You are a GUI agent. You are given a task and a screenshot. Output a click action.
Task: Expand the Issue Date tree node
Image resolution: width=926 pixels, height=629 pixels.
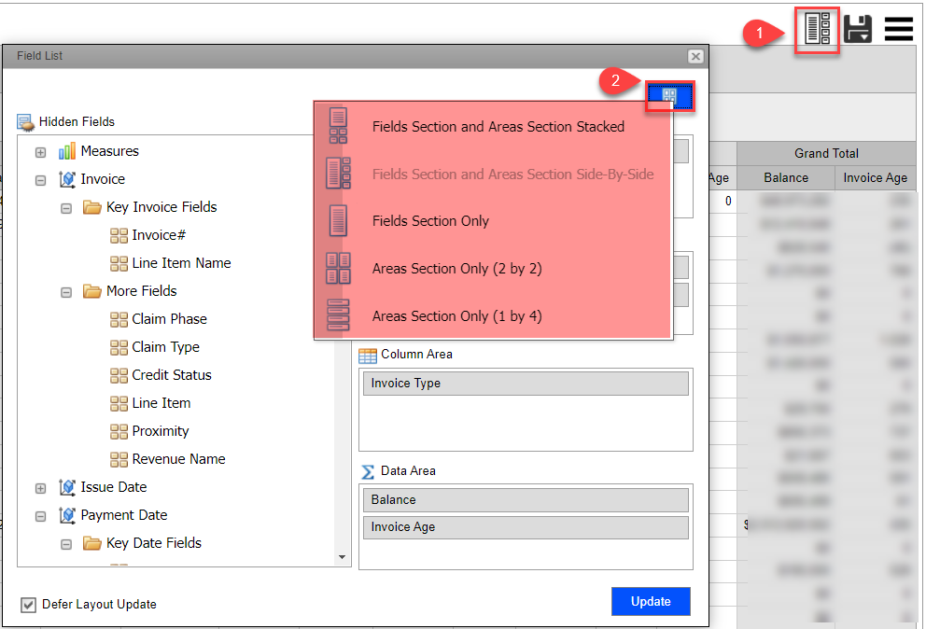40,488
